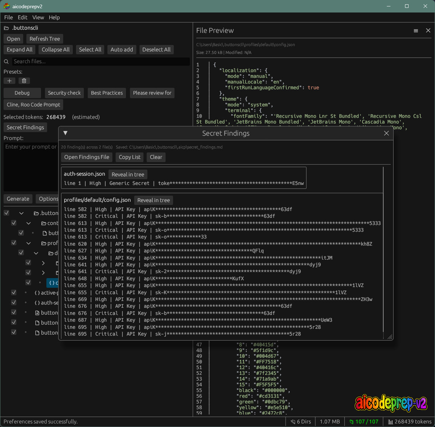This screenshot has height=427, width=435.
Task: Click the bar chart icon beside token count
Action: coord(390,422)
